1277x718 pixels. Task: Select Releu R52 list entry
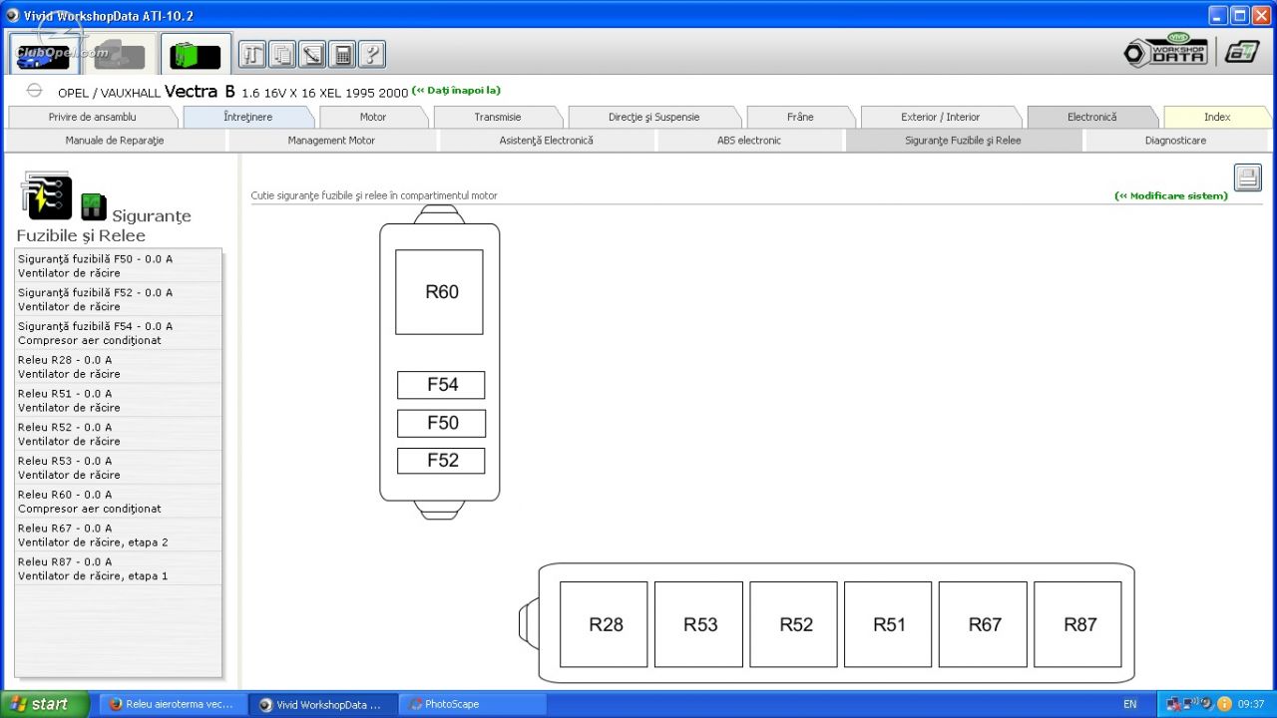click(x=119, y=434)
